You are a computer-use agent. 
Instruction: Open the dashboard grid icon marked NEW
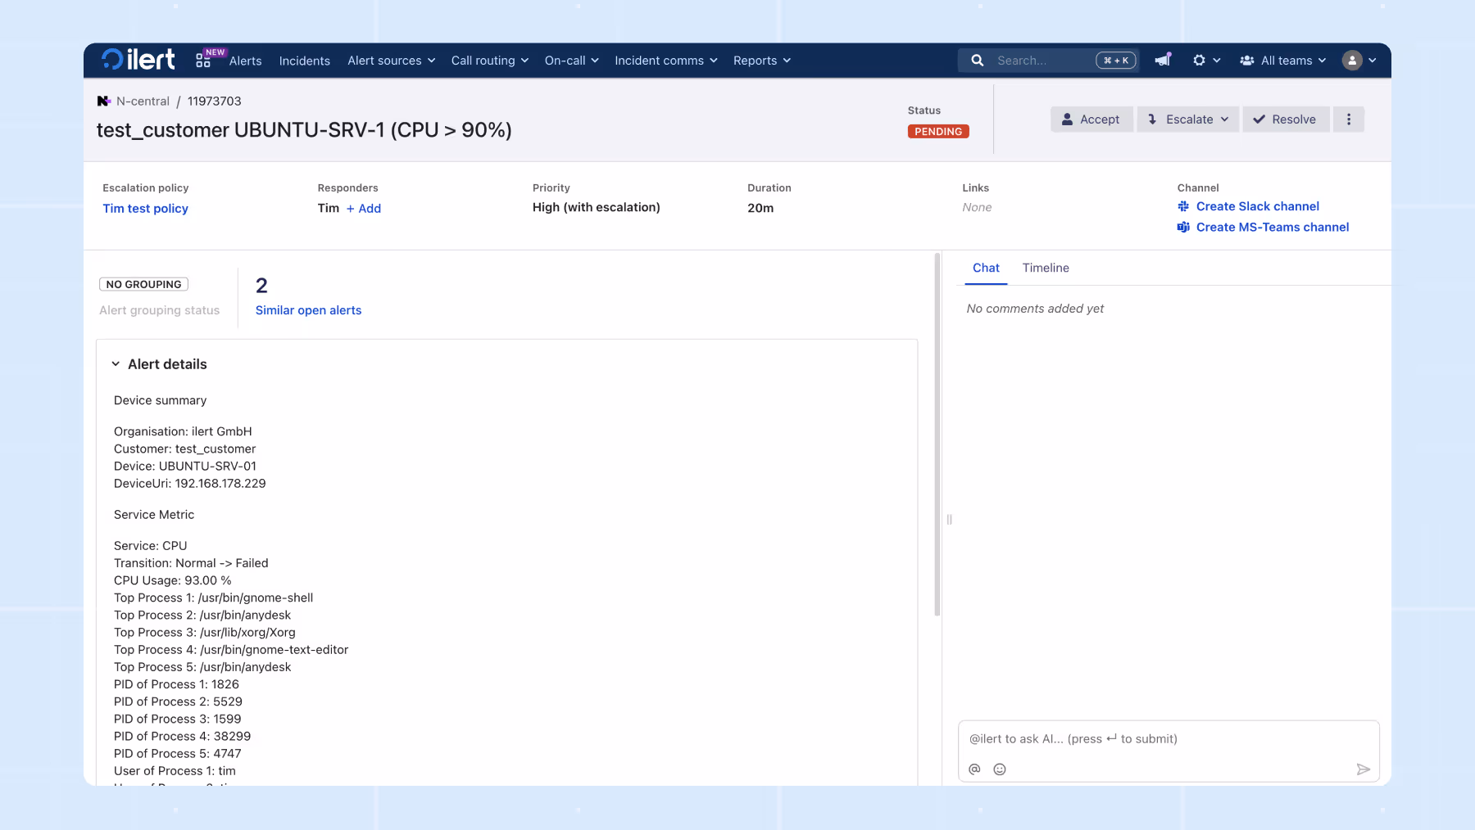coord(203,61)
